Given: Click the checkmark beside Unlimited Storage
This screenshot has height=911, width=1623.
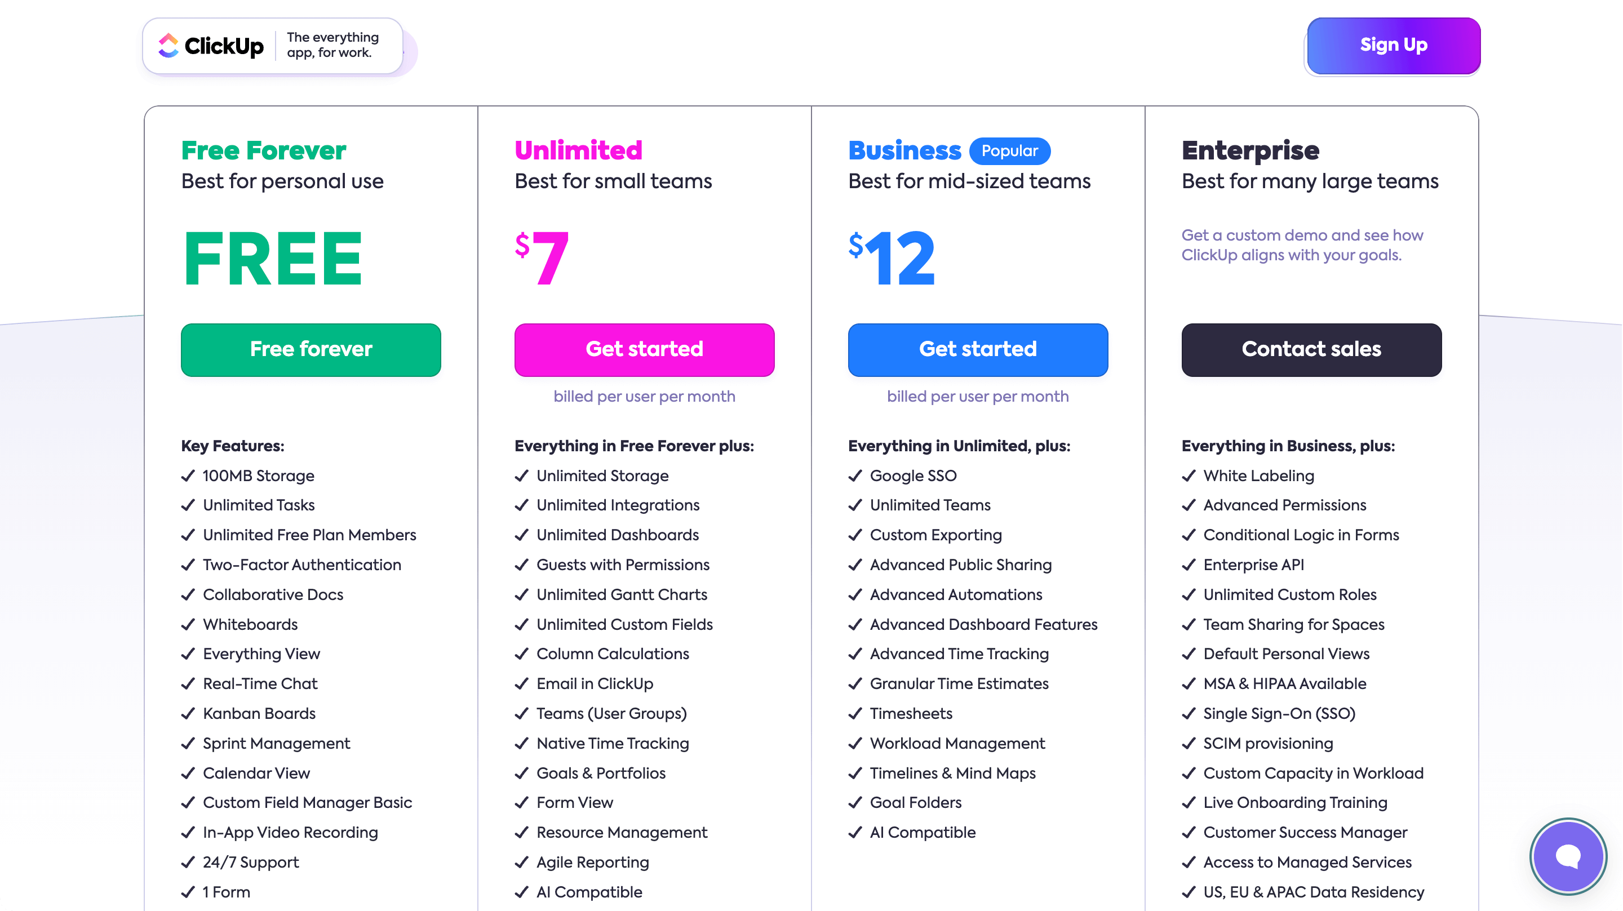Looking at the screenshot, I should tap(522, 476).
